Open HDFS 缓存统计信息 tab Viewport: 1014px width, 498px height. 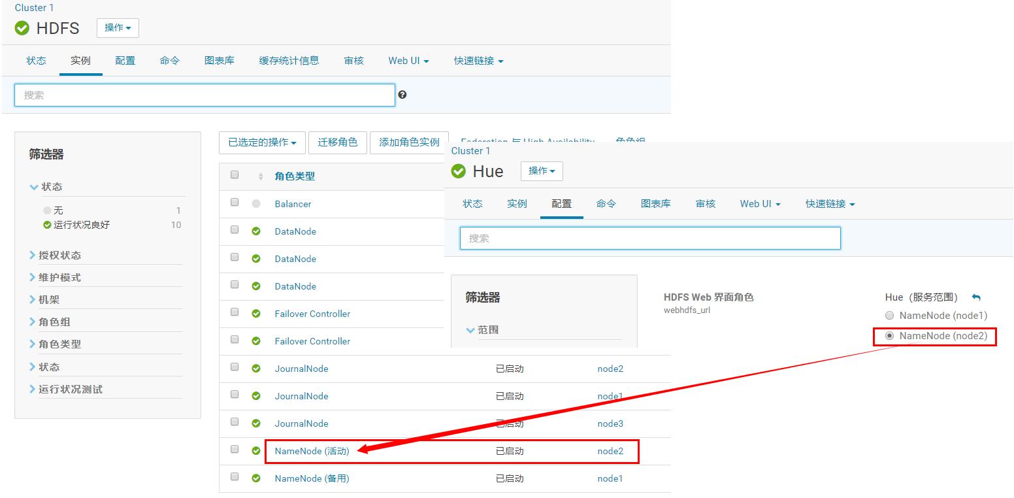pos(289,61)
